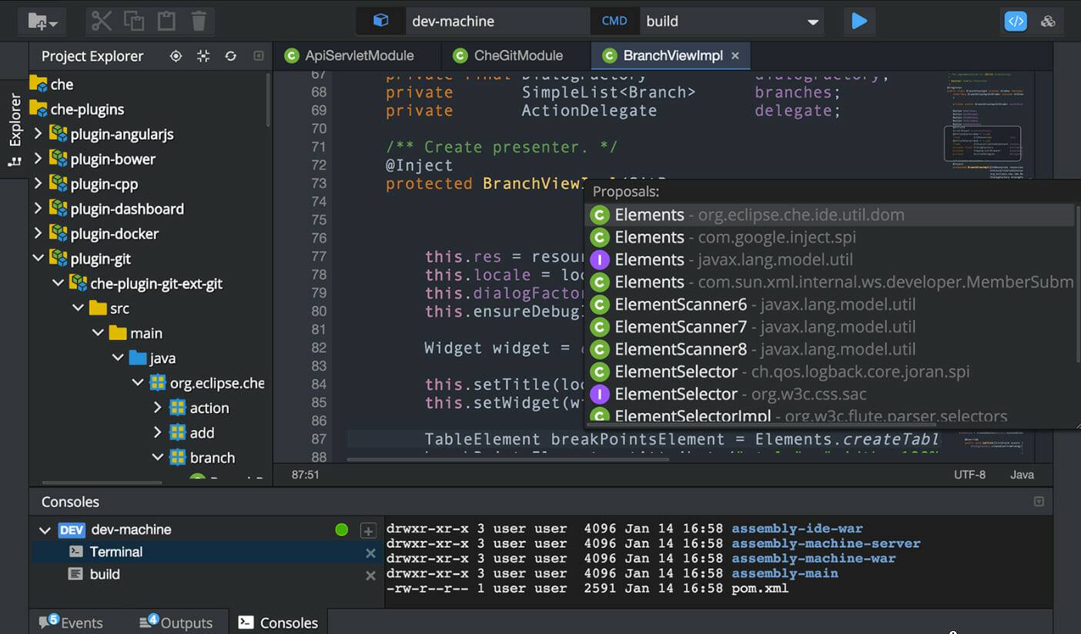Close the Terminal console with its X
This screenshot has height=634, width=1081.
370,552
